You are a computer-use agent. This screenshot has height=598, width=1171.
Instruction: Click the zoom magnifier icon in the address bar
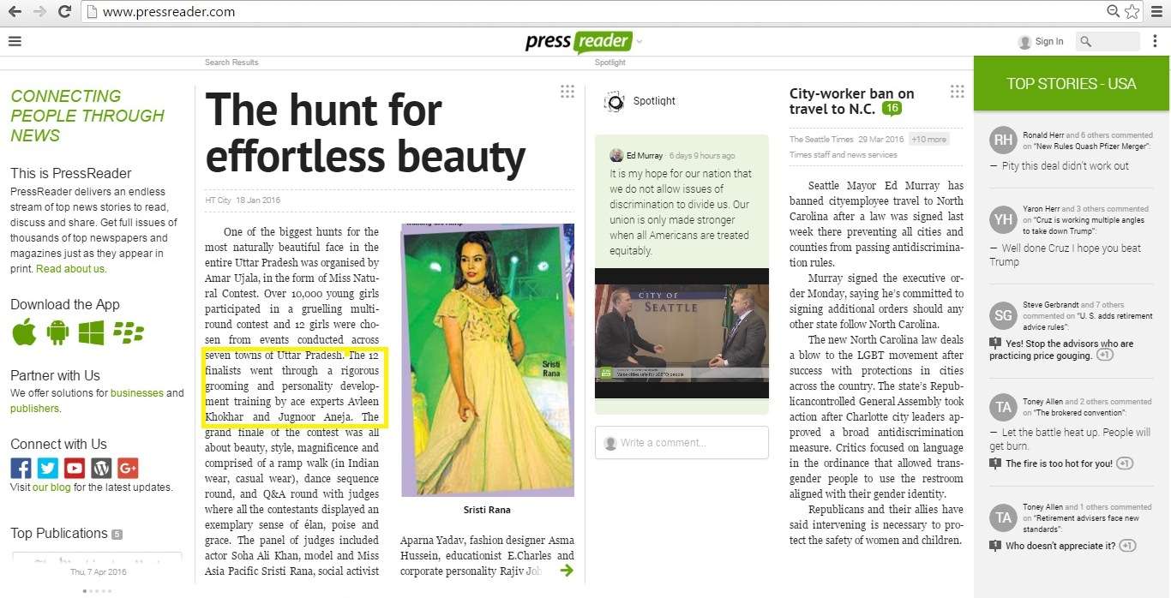[x=1113, y=12]
